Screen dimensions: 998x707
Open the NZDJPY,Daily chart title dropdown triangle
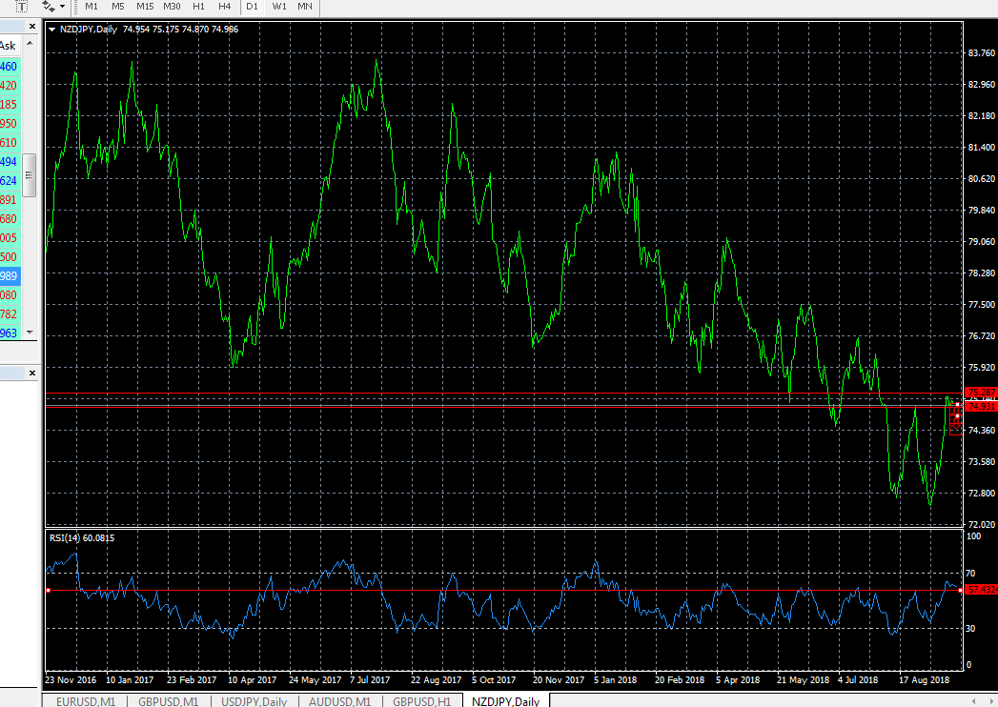click(51, 30)
